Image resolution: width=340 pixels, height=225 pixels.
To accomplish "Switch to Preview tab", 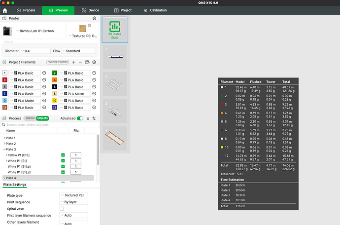I will (58, 10).
